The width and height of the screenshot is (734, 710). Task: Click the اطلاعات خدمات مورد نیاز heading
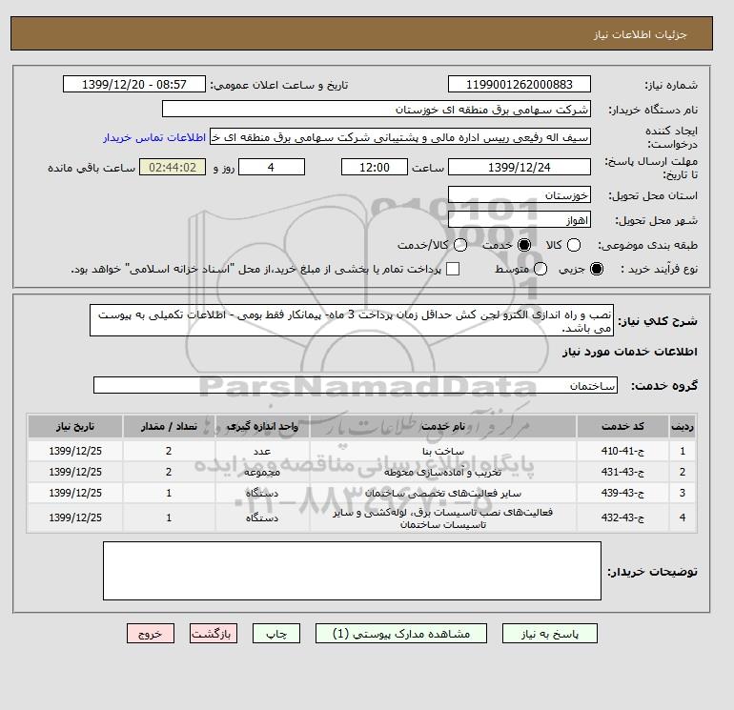click(x=629, y=352)
